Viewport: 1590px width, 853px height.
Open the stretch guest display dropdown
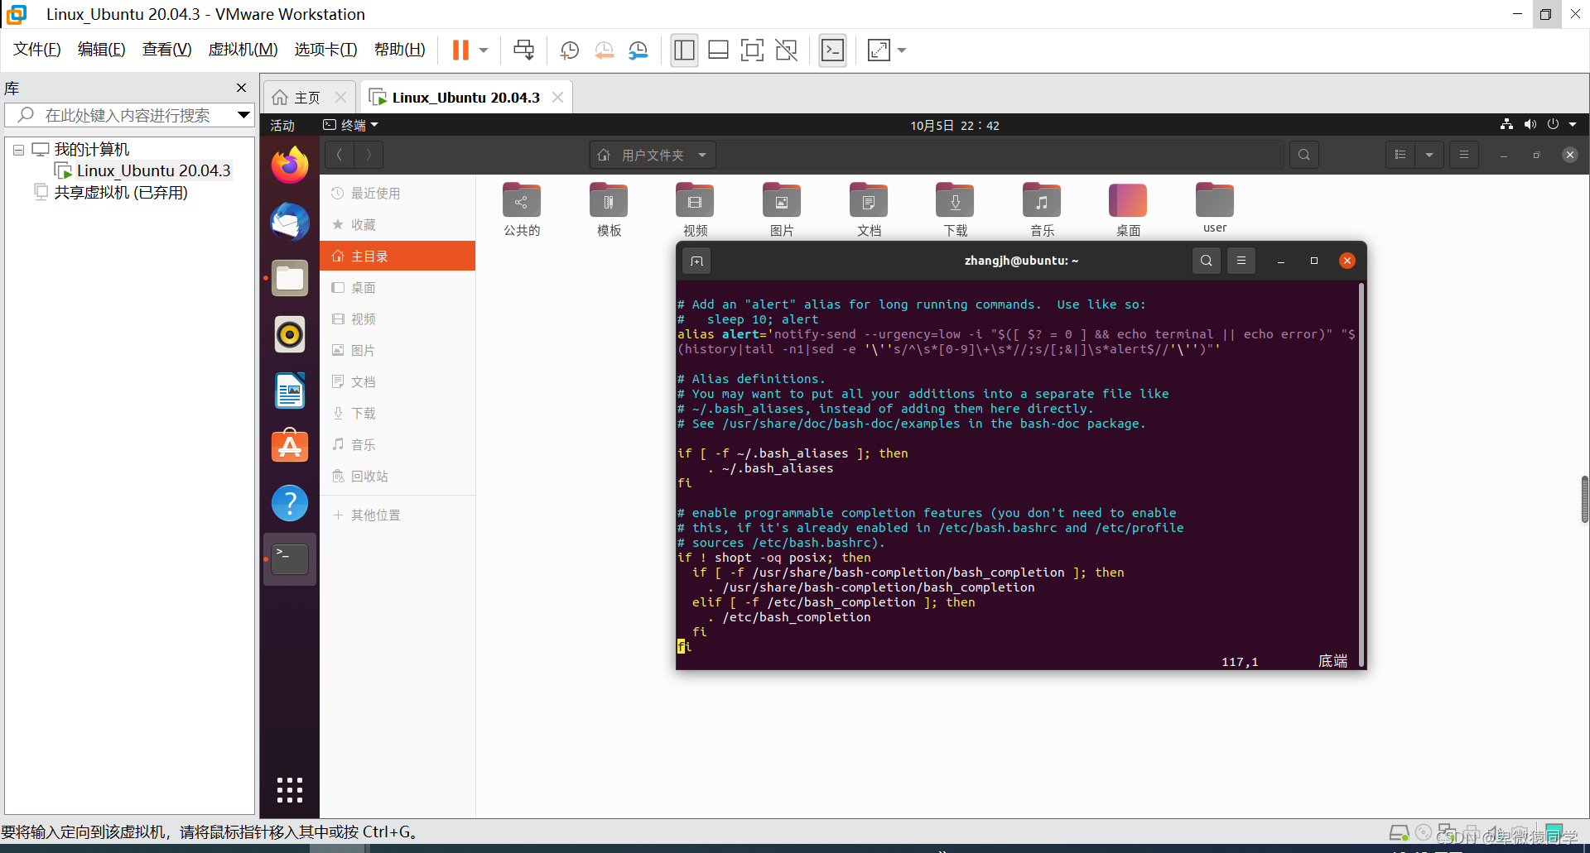[x=901, y=50]
